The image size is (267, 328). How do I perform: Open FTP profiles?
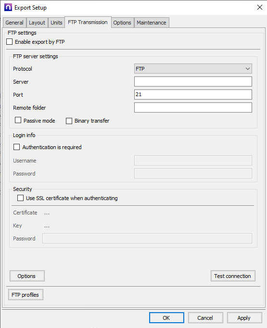pyautogui.click(x=25, y=295)
